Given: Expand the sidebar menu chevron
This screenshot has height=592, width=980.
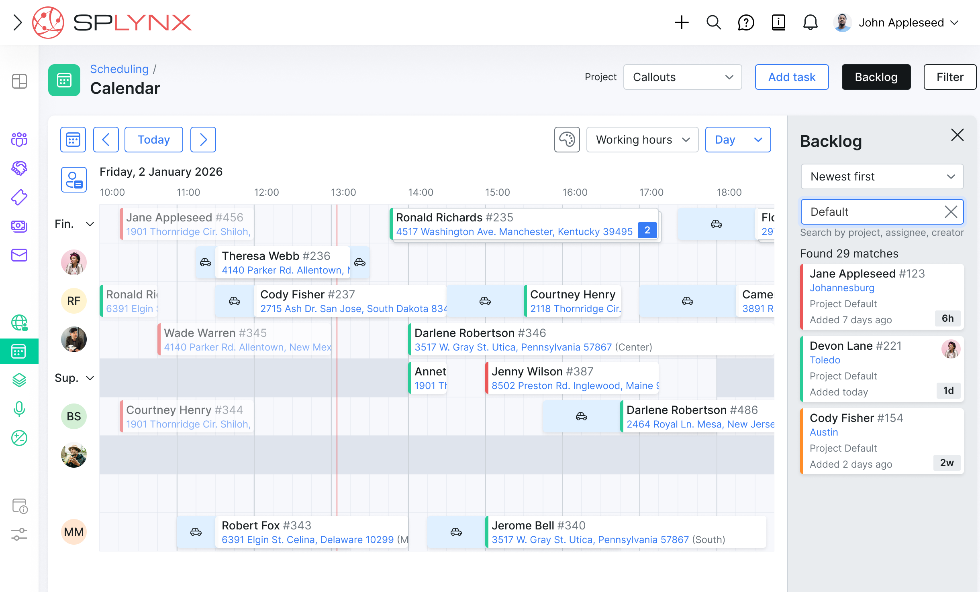Looking at the screenshot, I should (x=17, y=22).
